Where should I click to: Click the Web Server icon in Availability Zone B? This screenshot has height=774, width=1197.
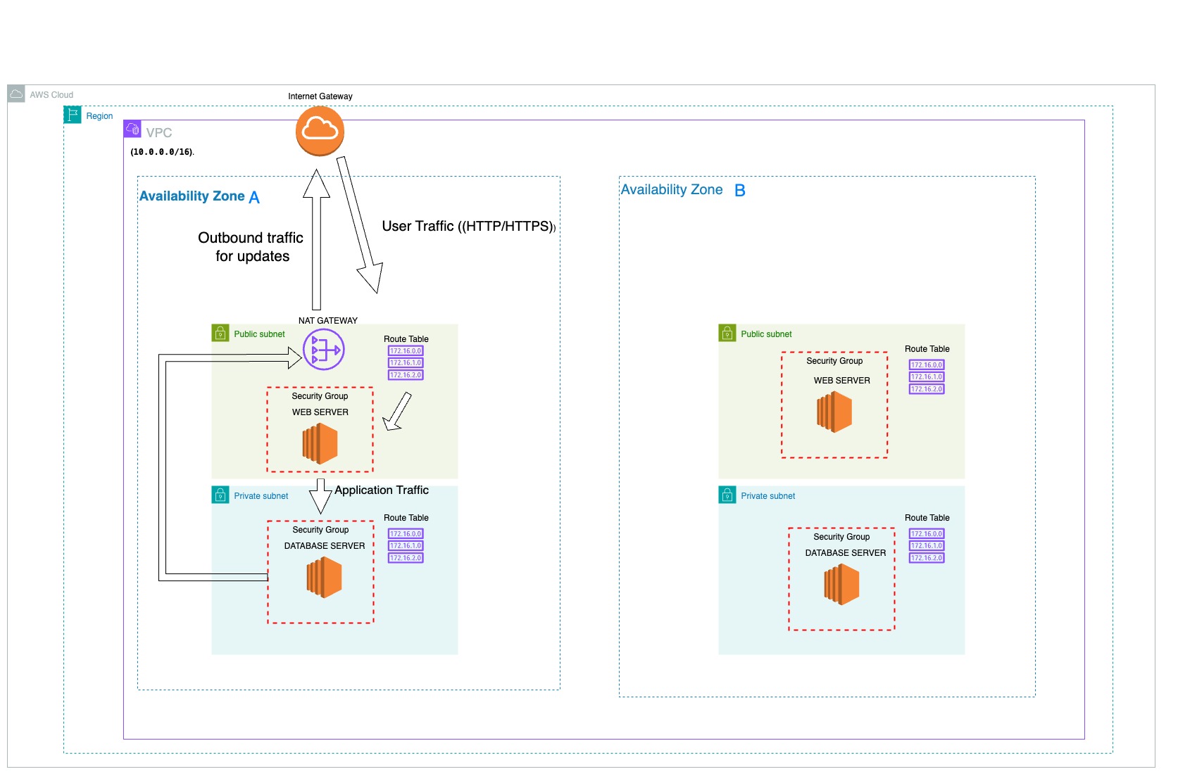point(834,412)
